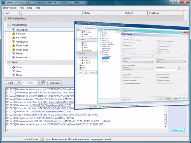Check Do not read device info

pyautogui.click(x=157, y=78)
